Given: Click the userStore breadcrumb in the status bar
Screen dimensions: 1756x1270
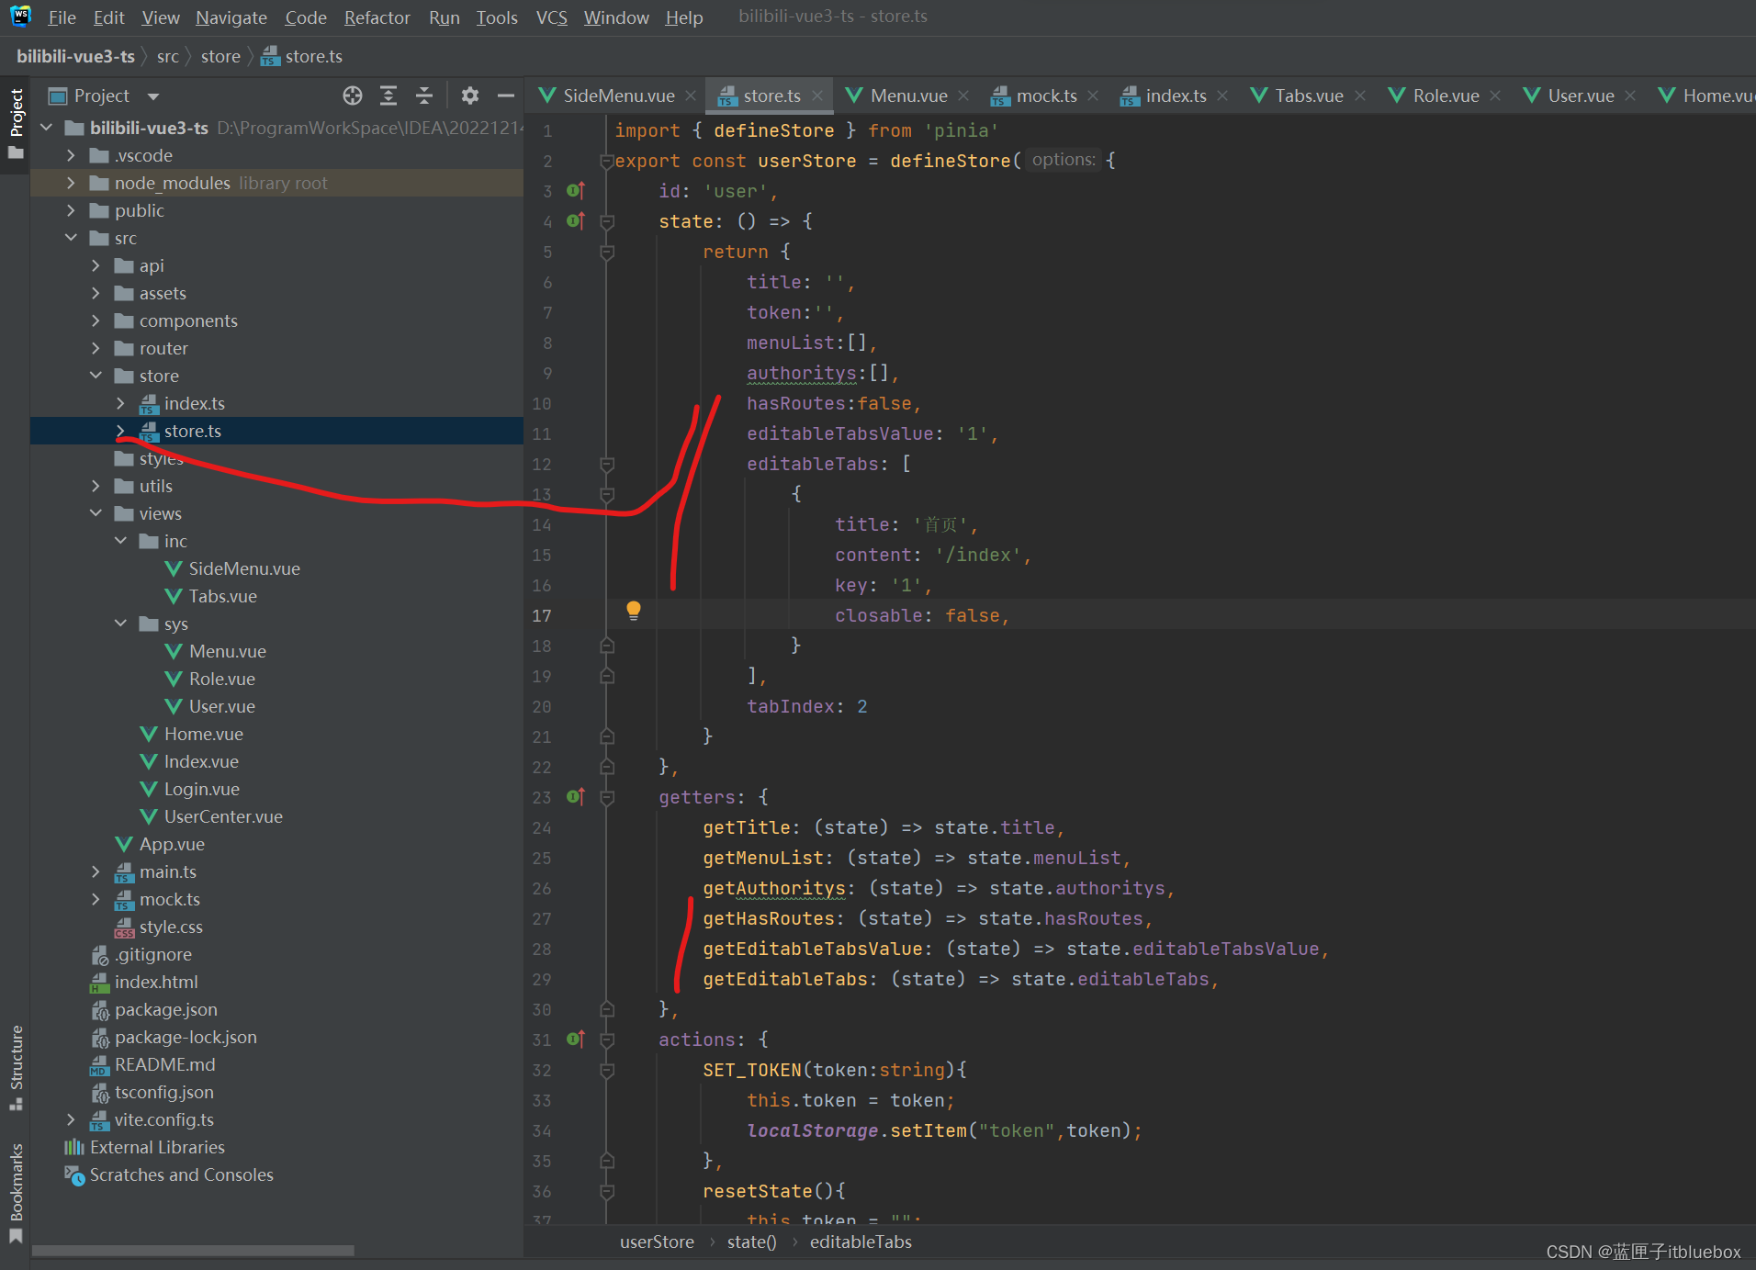Looking at the screenshot, I should (x=657, y=1242).
